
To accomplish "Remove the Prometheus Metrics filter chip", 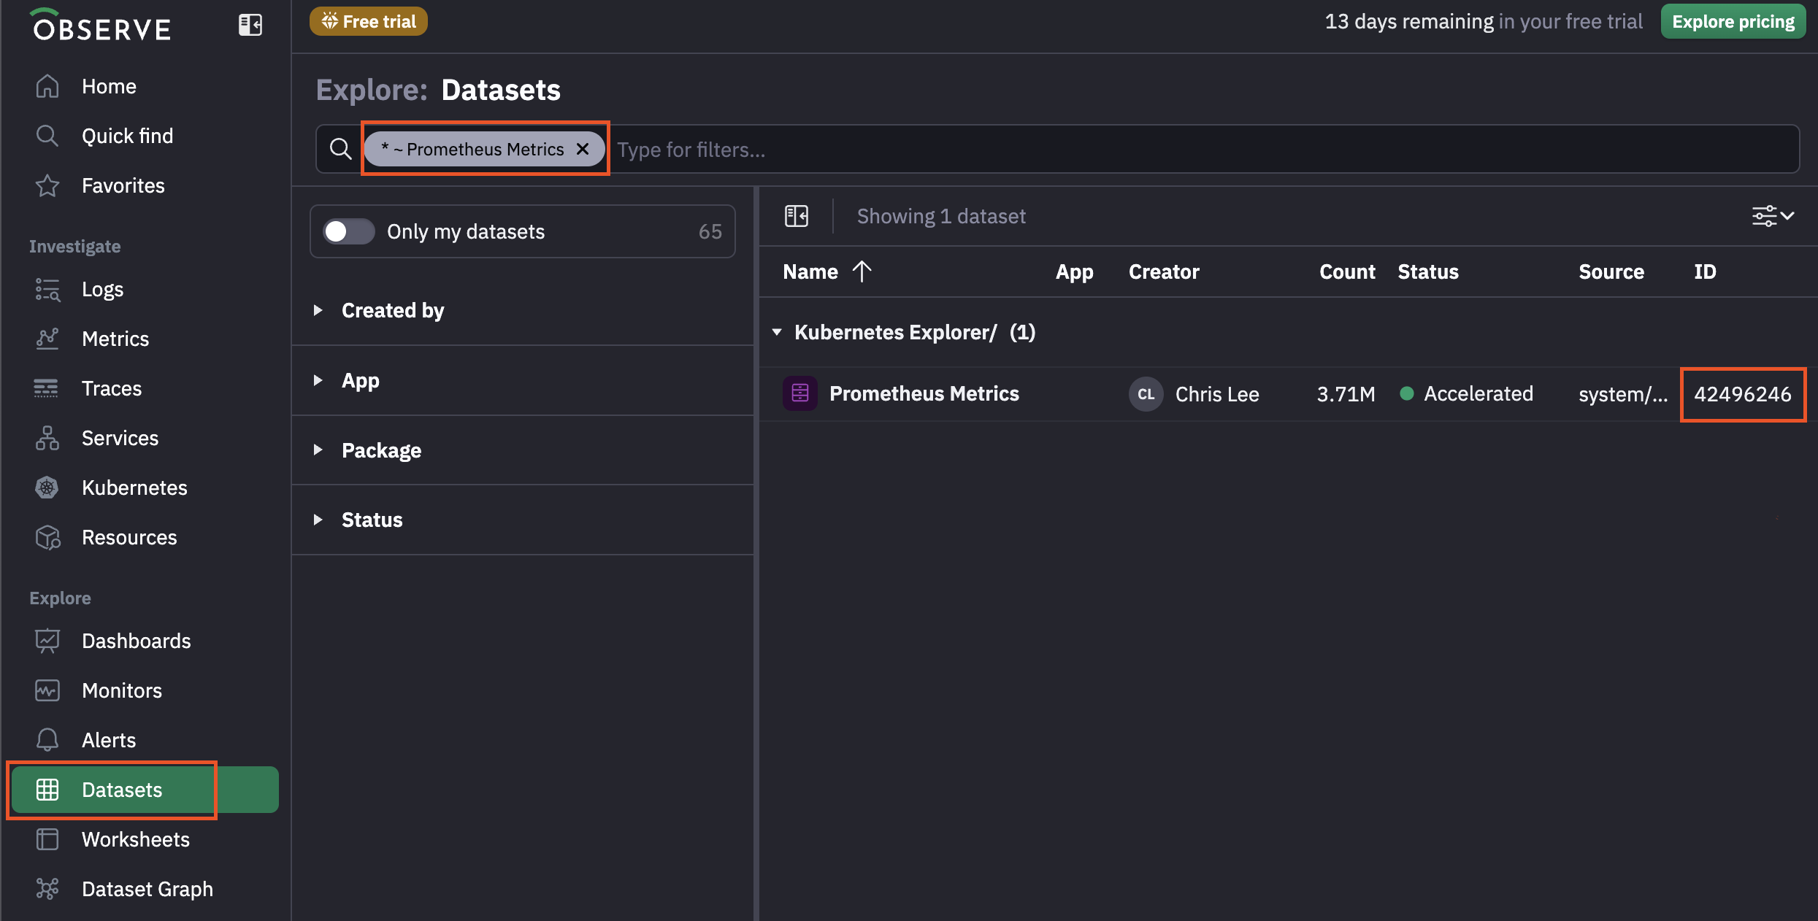I will coord(583,149).
